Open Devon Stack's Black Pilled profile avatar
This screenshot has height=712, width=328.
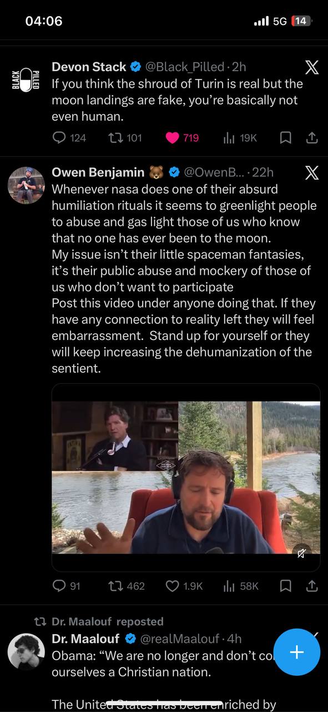tap(26, 80)
